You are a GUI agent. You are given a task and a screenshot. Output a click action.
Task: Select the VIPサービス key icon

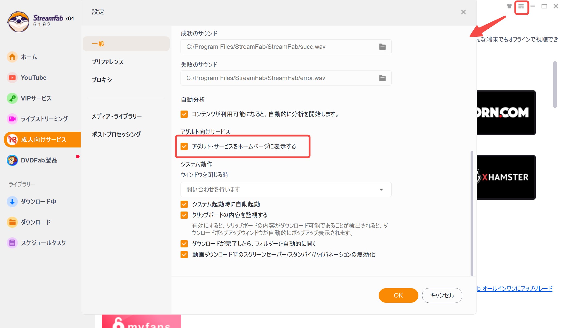[12, 98]
